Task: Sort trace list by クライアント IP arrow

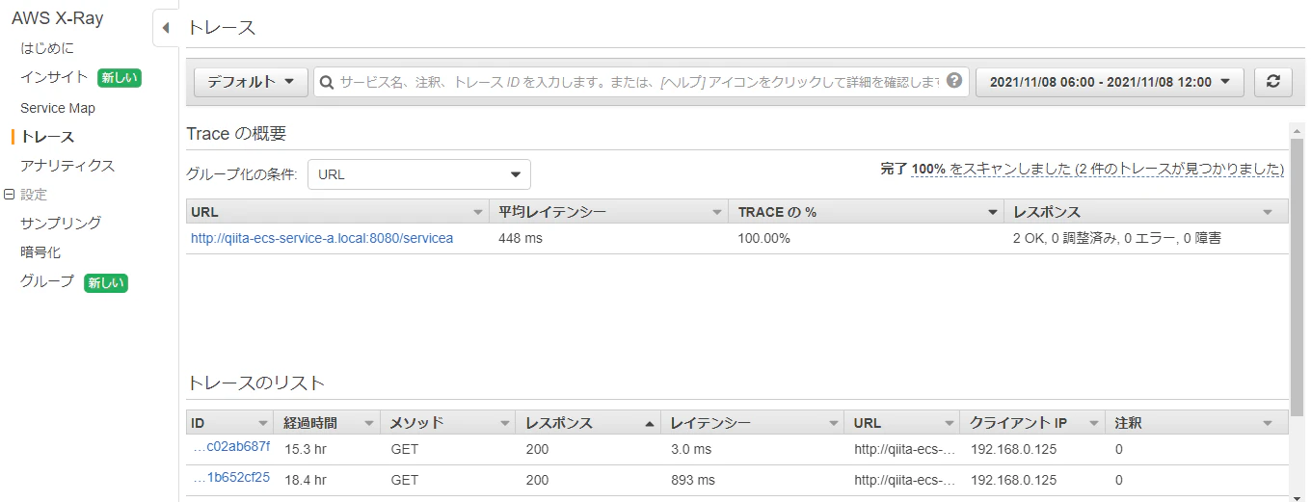Action: pyautogui.click(x=1094, y=423)
